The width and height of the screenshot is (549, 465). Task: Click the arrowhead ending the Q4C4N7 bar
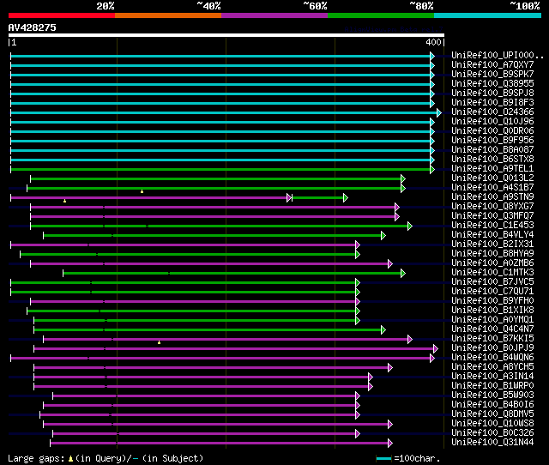383,329
